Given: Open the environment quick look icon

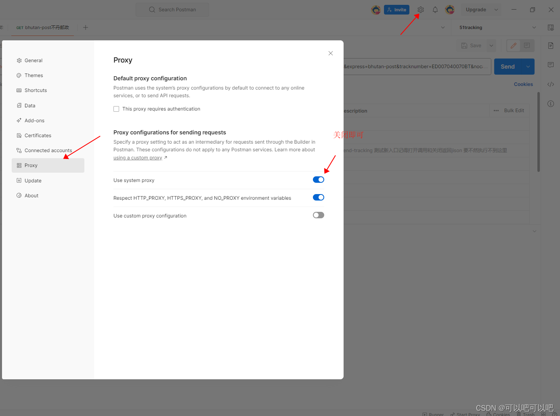Looking at the screenshot, I should click(x=551, y=27).
